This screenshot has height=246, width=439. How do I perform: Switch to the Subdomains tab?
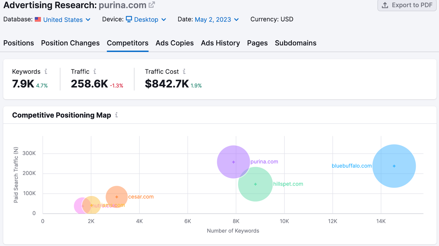pos(296,43)
